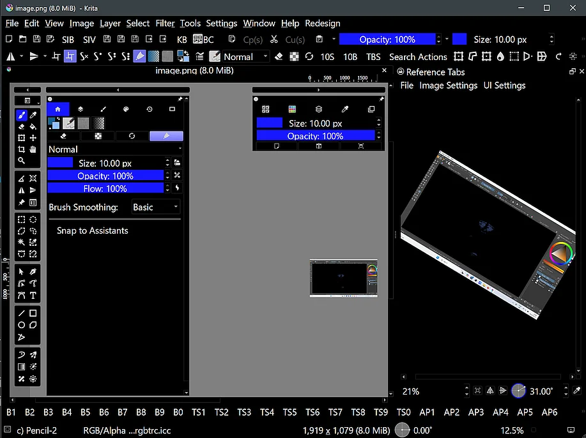Click the Flow 100% slider
This screenshot has width=586, height=438.
pyautogui.click(x=105, y=188)
